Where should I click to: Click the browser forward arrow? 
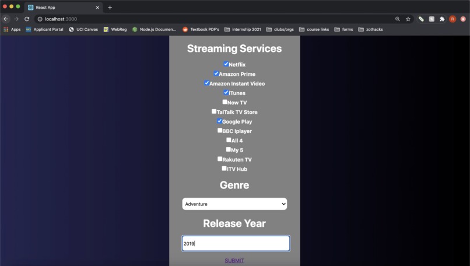16,19
